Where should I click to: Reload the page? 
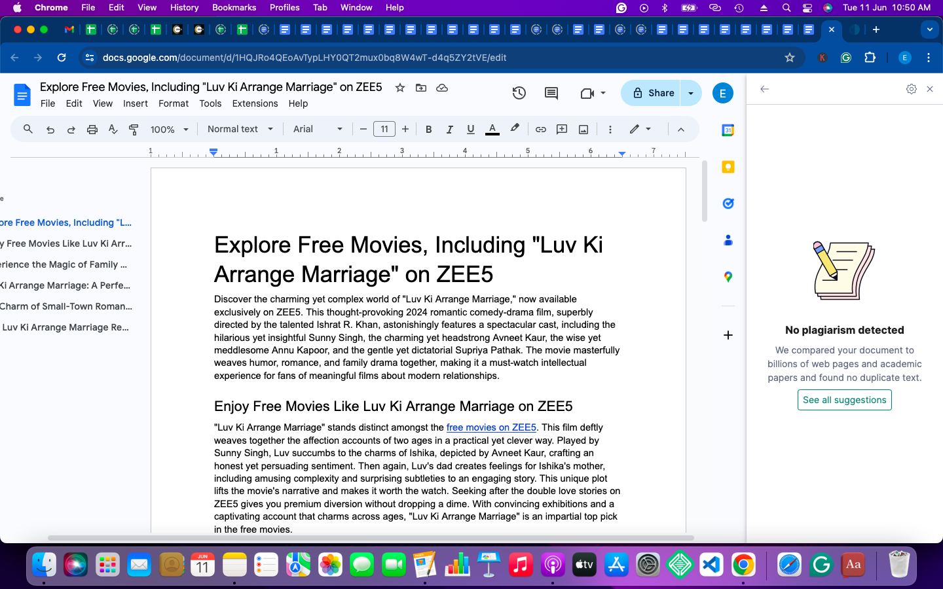point(62,58)
